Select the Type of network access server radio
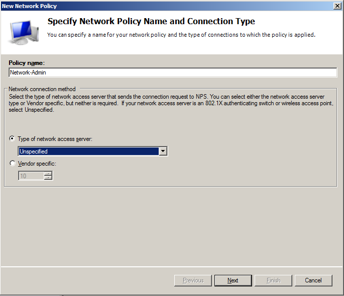The height and width of the screenshot is (296, 344). [x=12, y=138]
